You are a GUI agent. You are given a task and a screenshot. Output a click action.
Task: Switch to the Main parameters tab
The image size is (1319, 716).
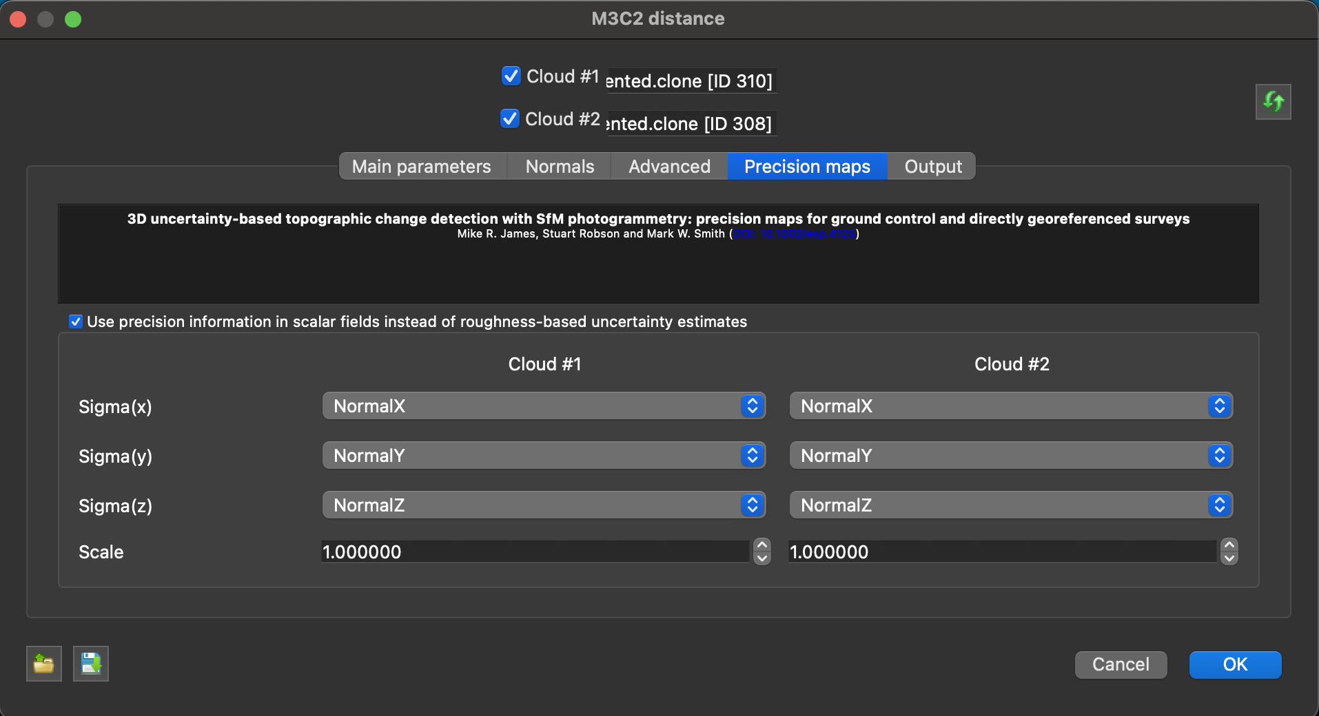(x=421, y=167)
